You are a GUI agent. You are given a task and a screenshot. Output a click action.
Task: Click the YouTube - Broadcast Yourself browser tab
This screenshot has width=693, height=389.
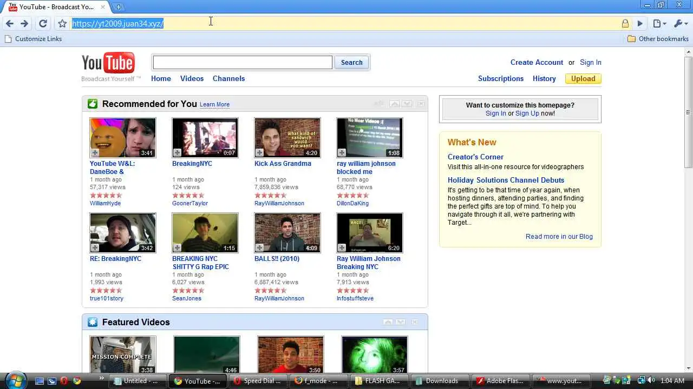(x=56, y=6)
